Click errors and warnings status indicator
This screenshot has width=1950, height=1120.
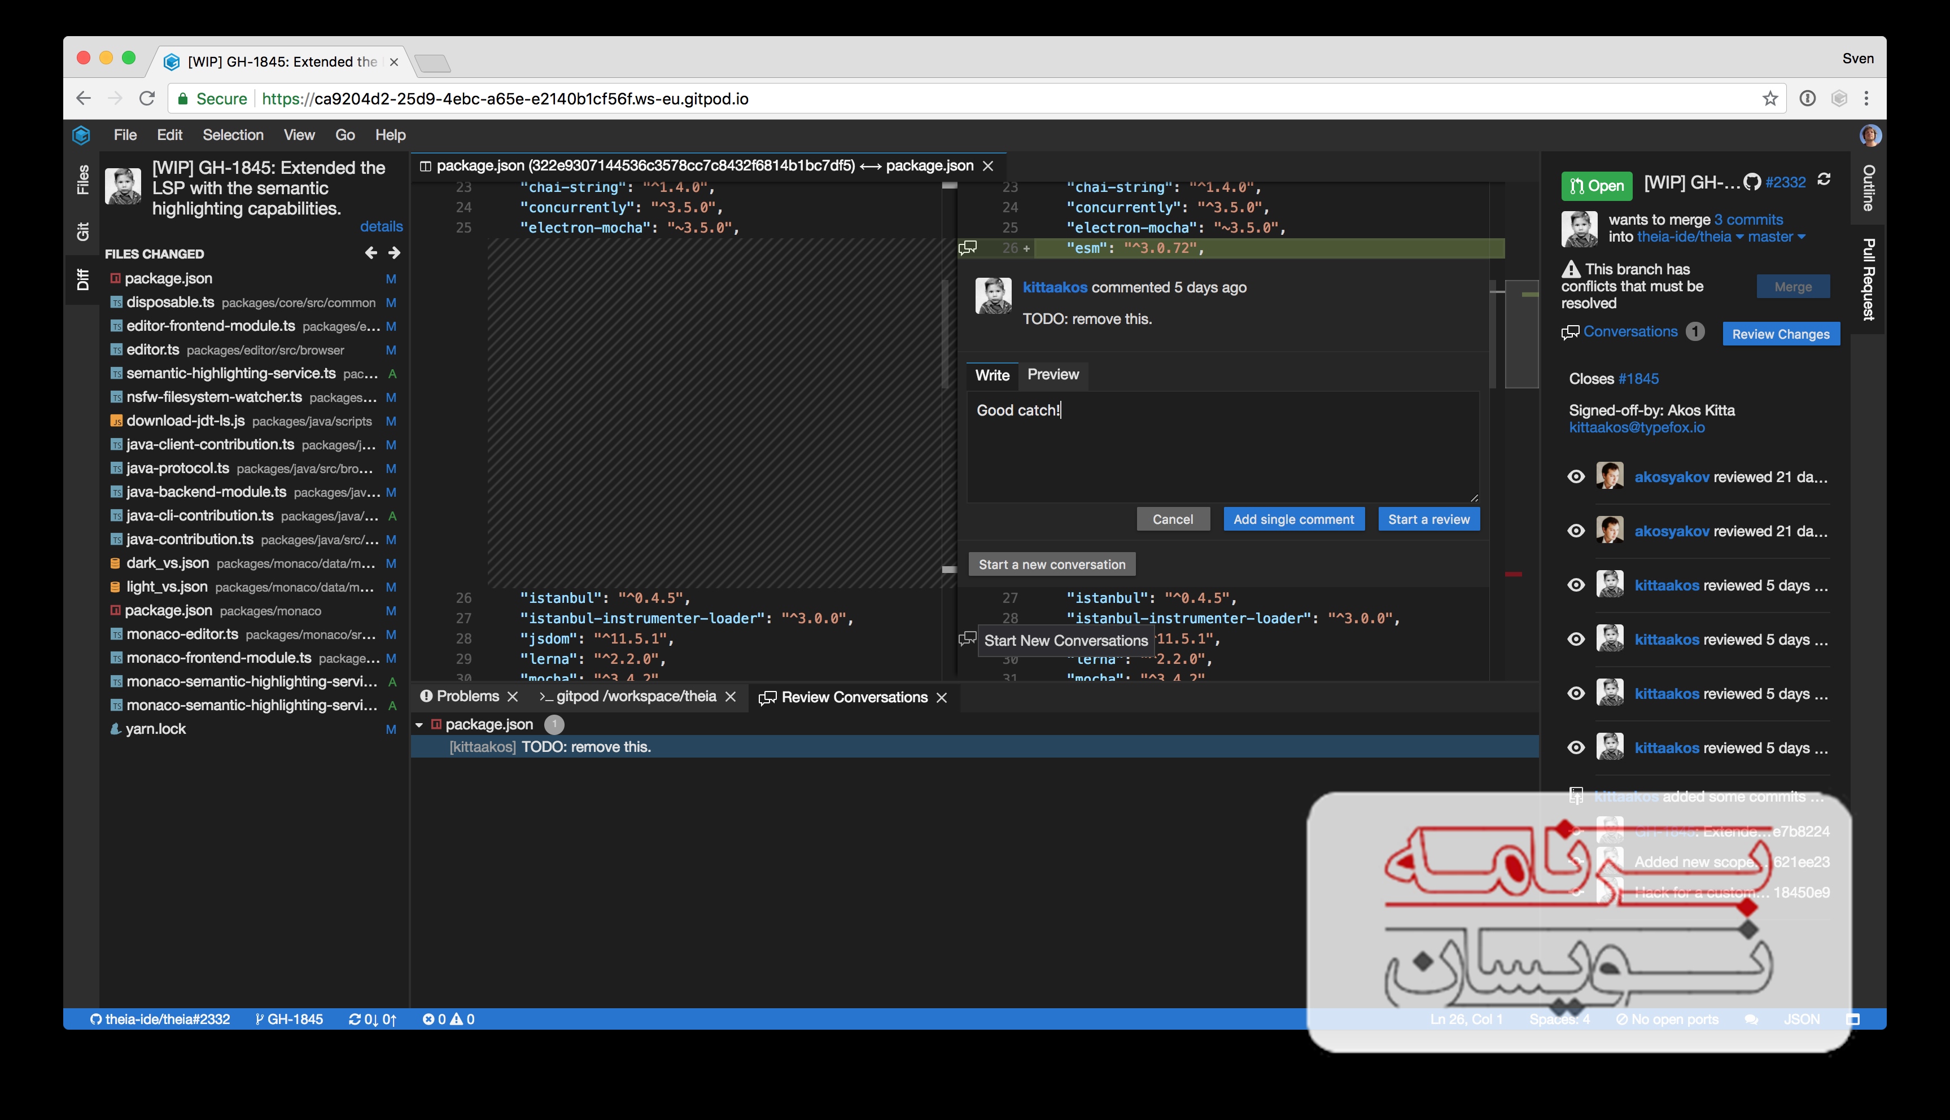pyautogui.click(x=448, y=1019)
